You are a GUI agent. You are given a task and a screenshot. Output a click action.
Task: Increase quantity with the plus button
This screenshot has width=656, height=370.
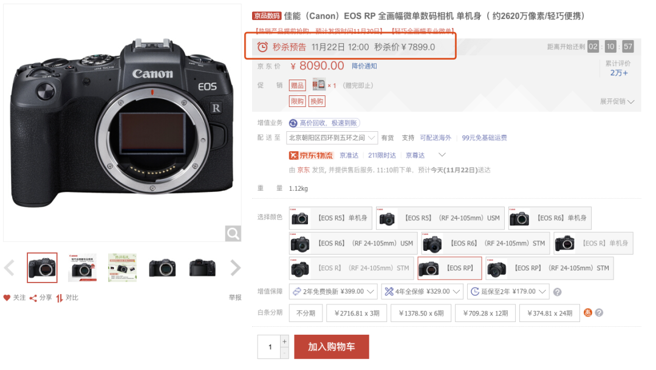(x=284, y=341)
